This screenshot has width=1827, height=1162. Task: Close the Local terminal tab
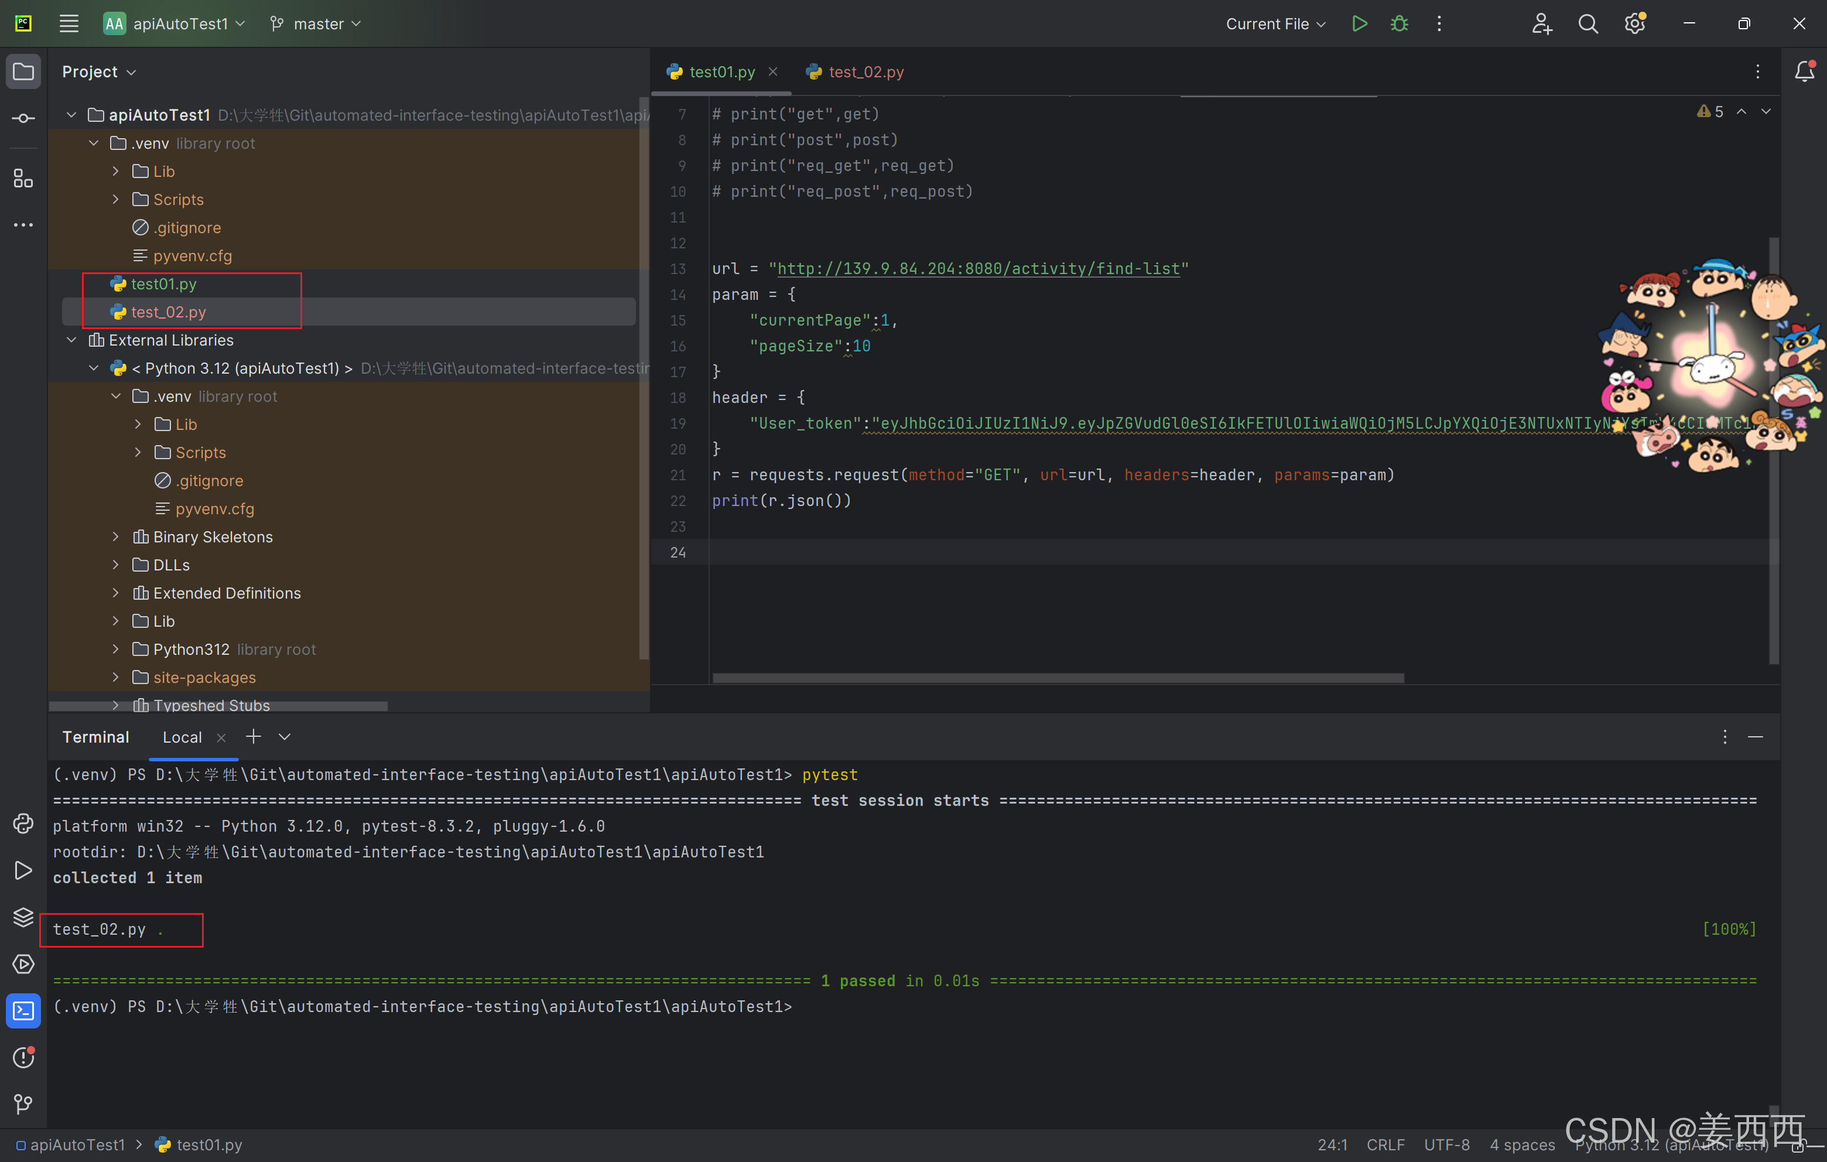pos(221,738)
